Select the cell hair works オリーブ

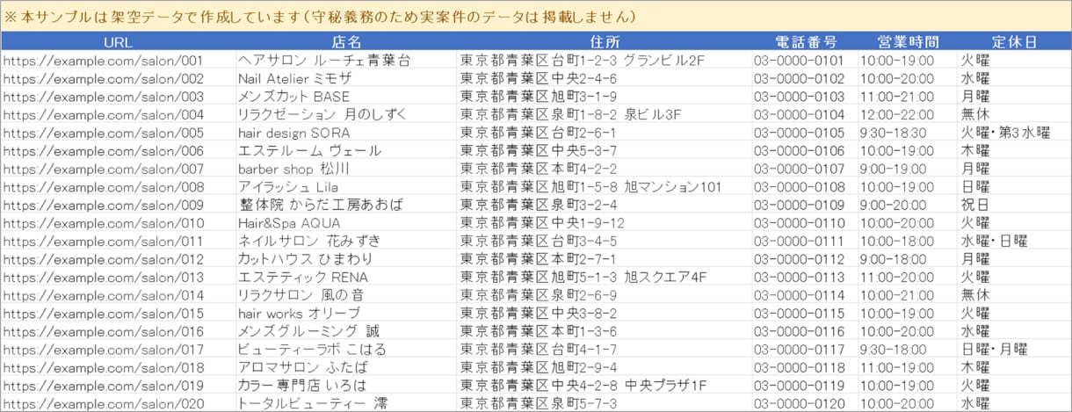tap(346, 313)
